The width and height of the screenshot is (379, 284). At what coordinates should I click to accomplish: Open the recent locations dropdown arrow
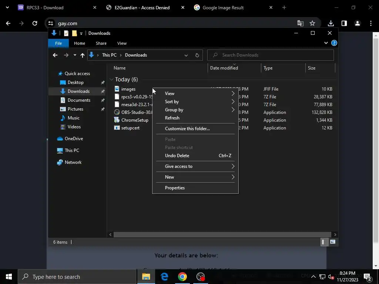75,55
